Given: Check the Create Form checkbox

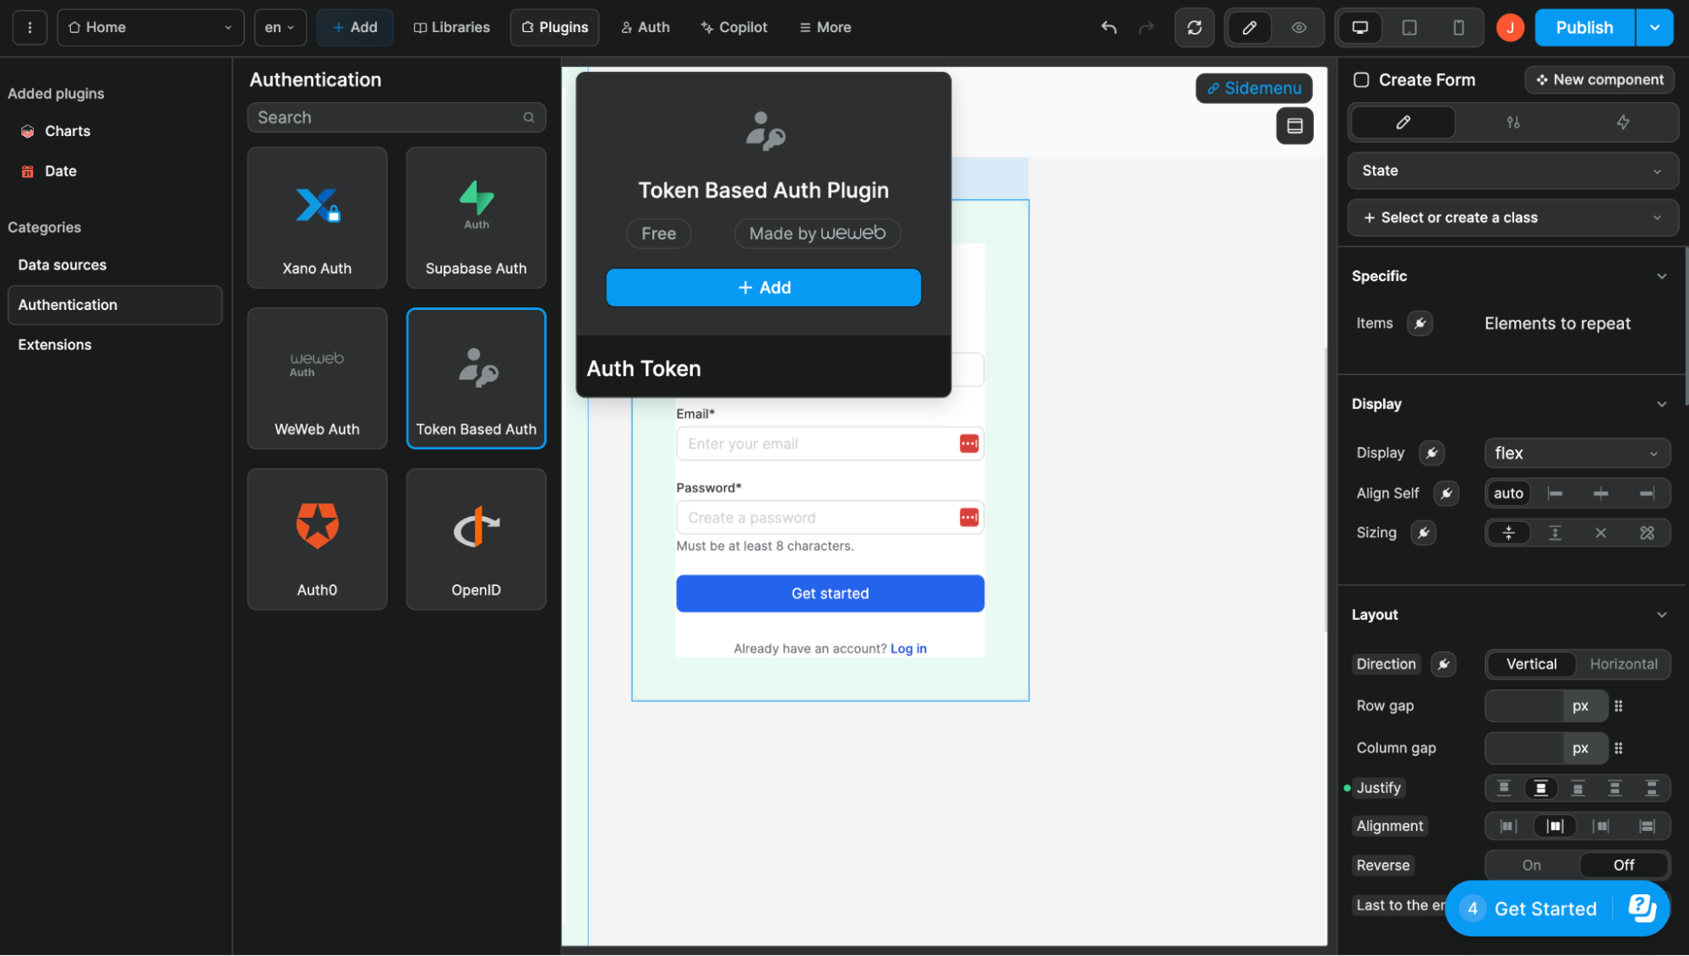Looking at the screenshot, I should pyautogui.click(x=1361, y=79).
